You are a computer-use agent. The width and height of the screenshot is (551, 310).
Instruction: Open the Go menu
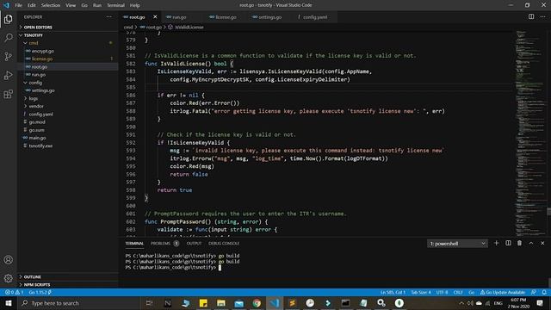pos(84,5)
